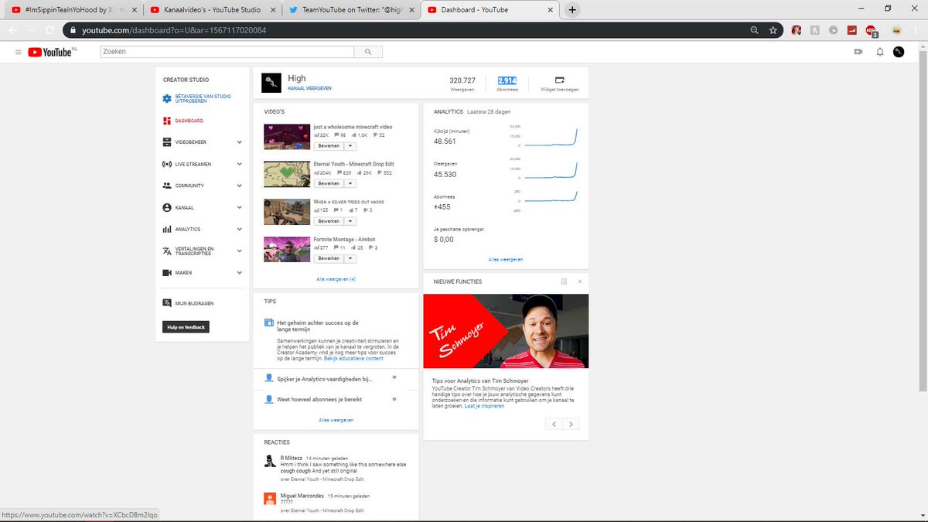Expand the Analytics sidebar section
The height and width of the screenshot is (522, 928).
[240, 230]
